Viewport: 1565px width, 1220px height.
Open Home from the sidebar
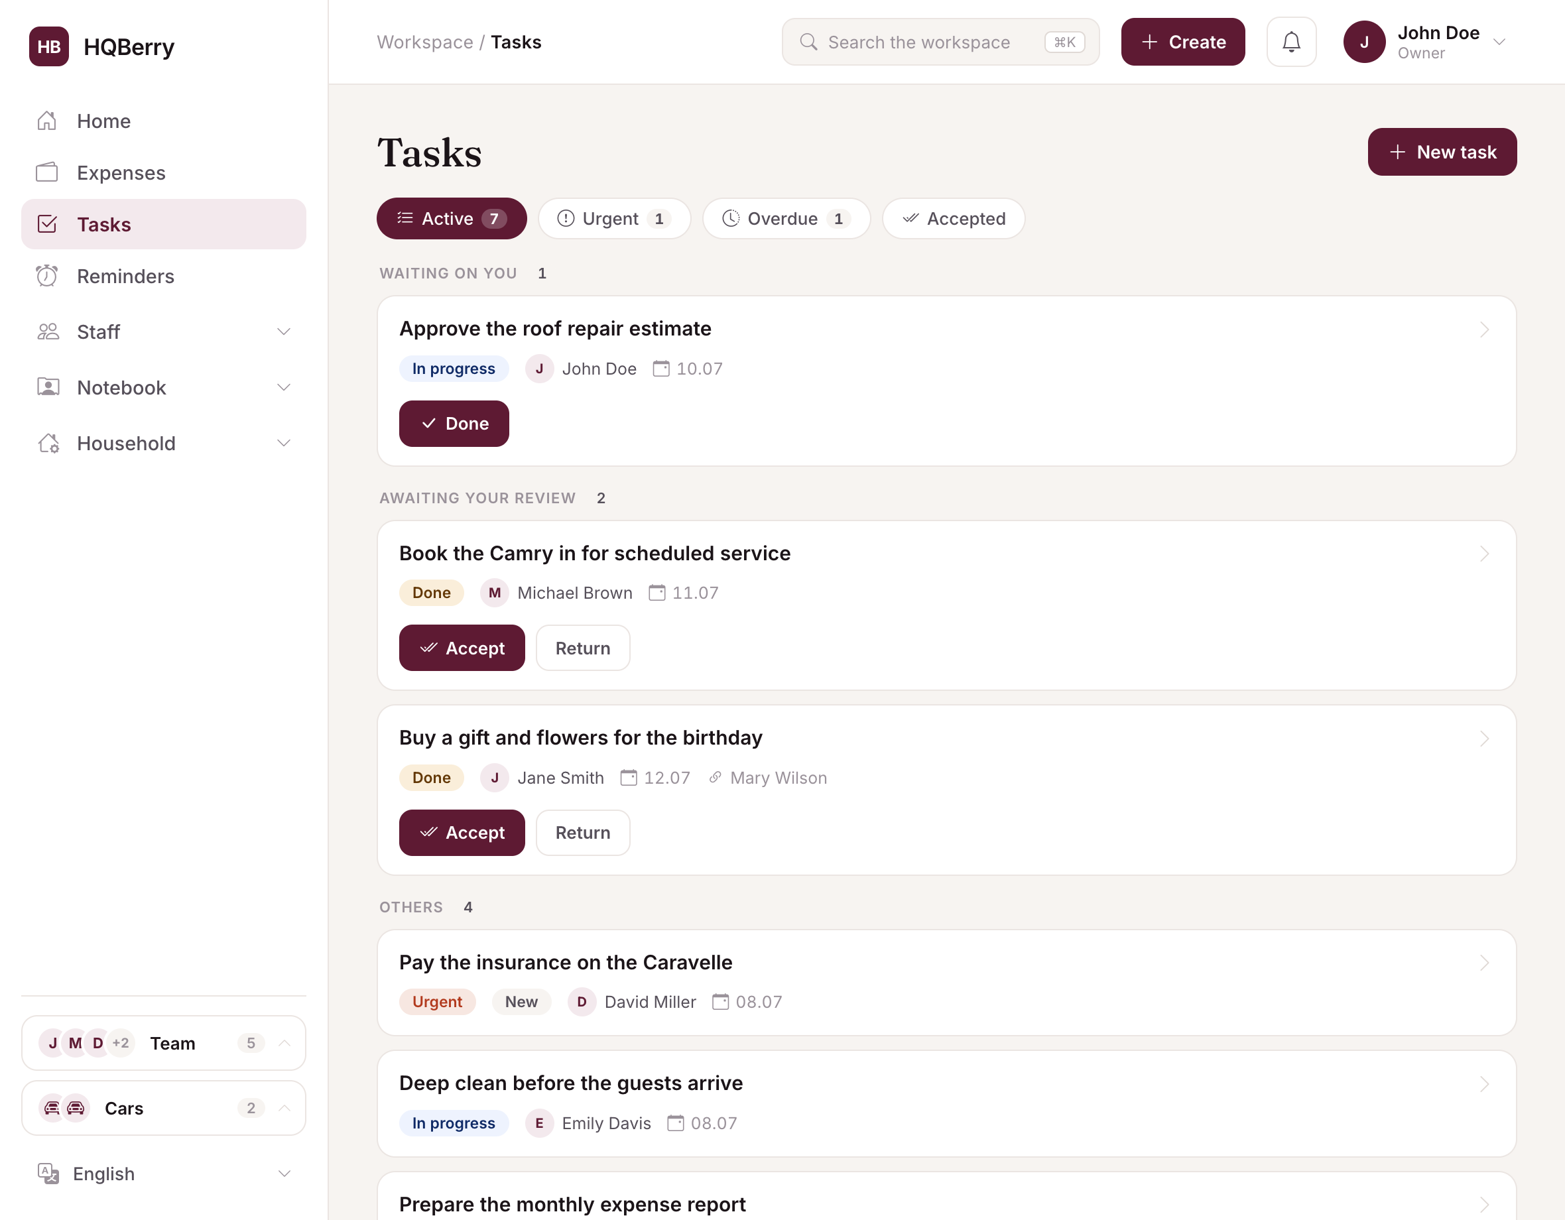point(163,121)
